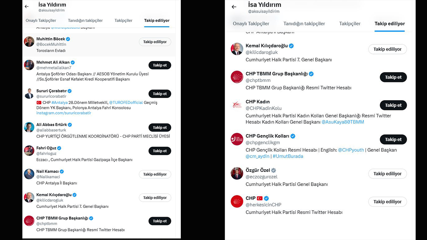Click Sururi Çorabatır's avatar
Viewport: 427px width, 240px height.
[x=29, y=94]
